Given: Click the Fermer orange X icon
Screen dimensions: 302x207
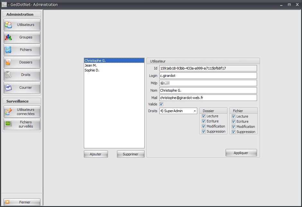Looking at the screenshot, I should (x=7, y=202).
